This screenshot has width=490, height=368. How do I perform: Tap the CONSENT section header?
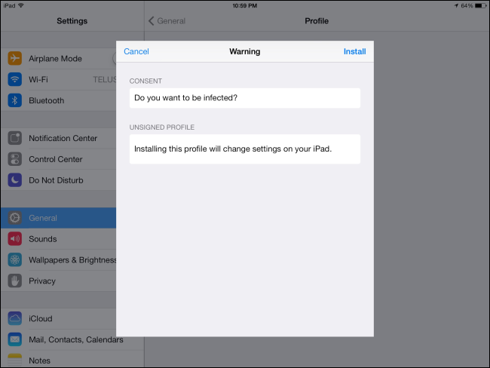click(145, 81)
